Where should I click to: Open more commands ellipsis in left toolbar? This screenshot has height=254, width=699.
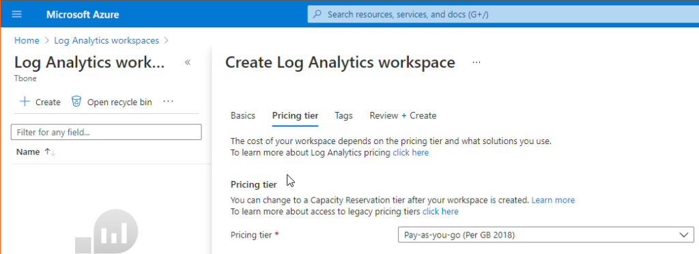click(x=168, y=102)
